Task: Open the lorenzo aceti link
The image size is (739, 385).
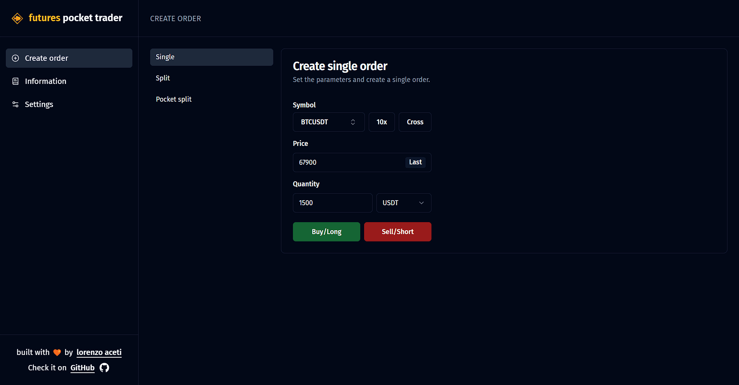Action: 99,352
